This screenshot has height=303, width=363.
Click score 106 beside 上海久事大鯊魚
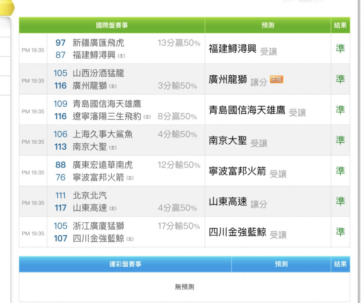(61, 134)
